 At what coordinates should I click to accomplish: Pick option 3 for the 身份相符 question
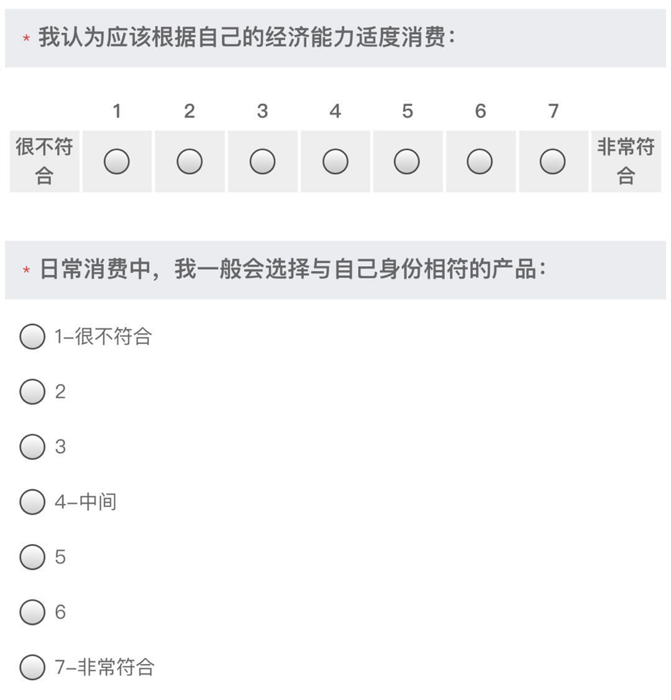click(32, 446)
